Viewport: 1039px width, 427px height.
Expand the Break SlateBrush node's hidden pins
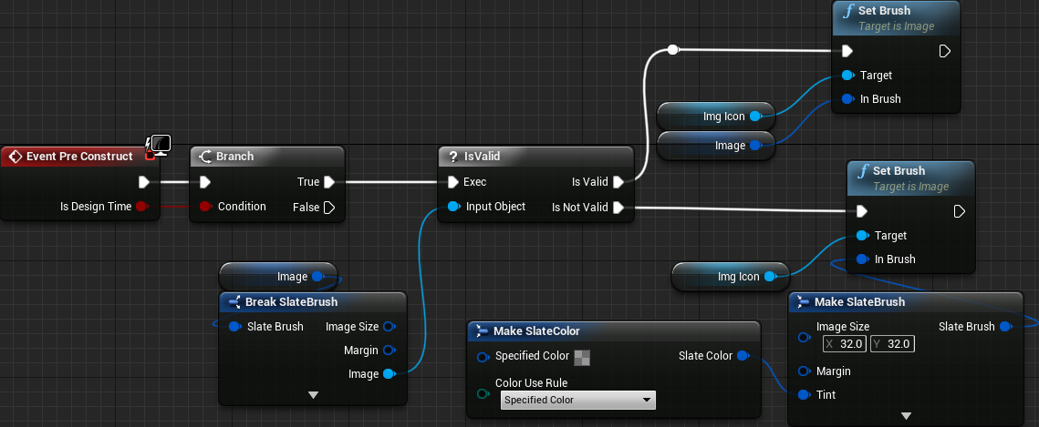pos(314,394)
